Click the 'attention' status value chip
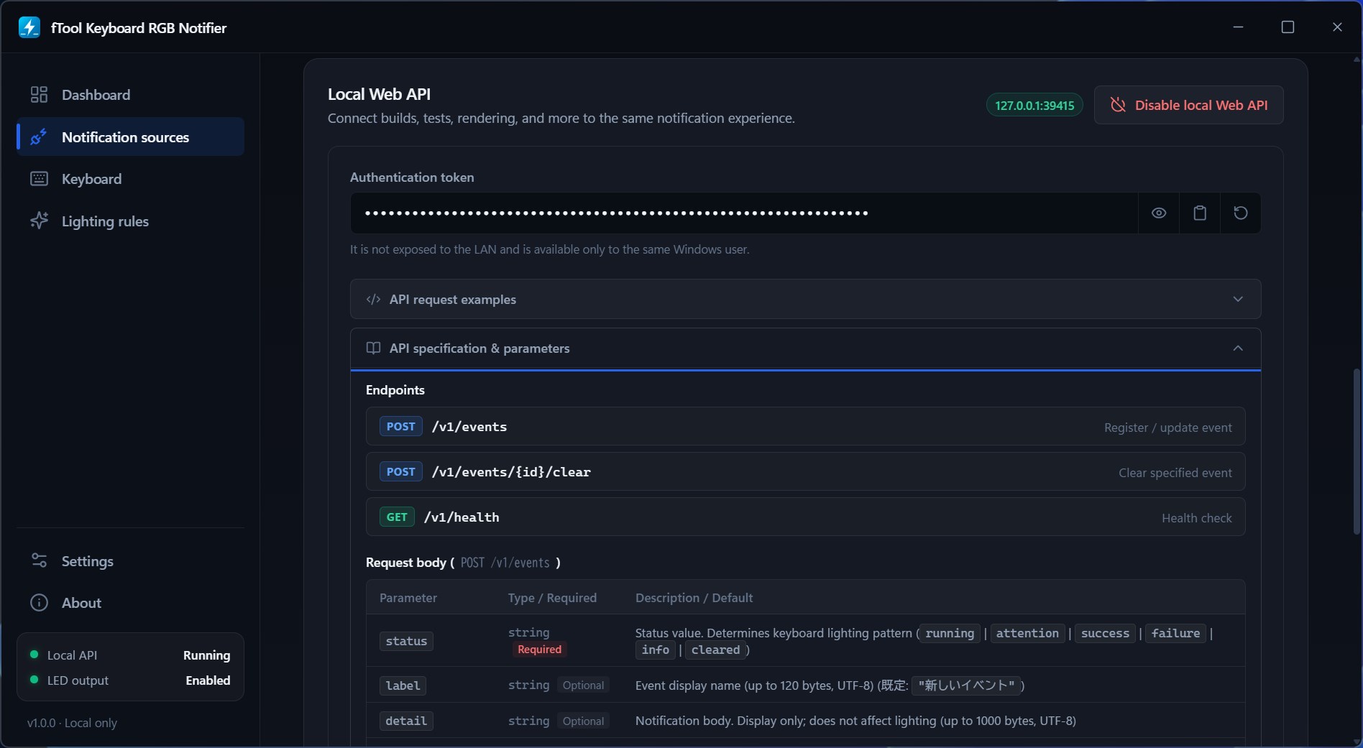This screenshot has height=748, width=1363. point(1027,633)
